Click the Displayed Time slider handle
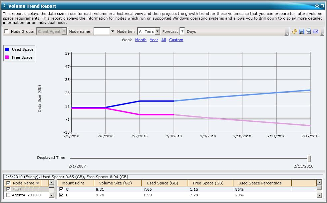 [309, 158]
